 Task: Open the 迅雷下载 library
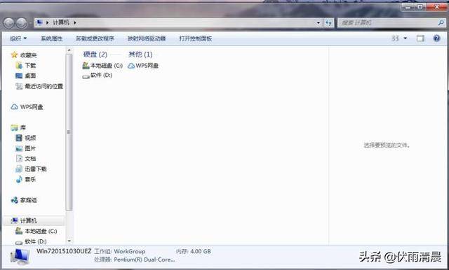(x=36, y=169)
